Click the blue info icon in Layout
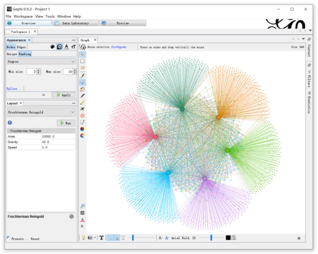 10,122
